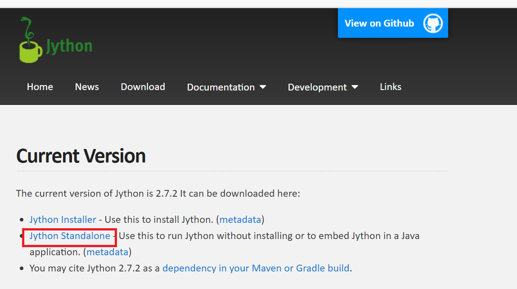This screenshot has height=289, width=517.
Task: Expand the Documentation dropdown arrow
Action: point(263,87)
